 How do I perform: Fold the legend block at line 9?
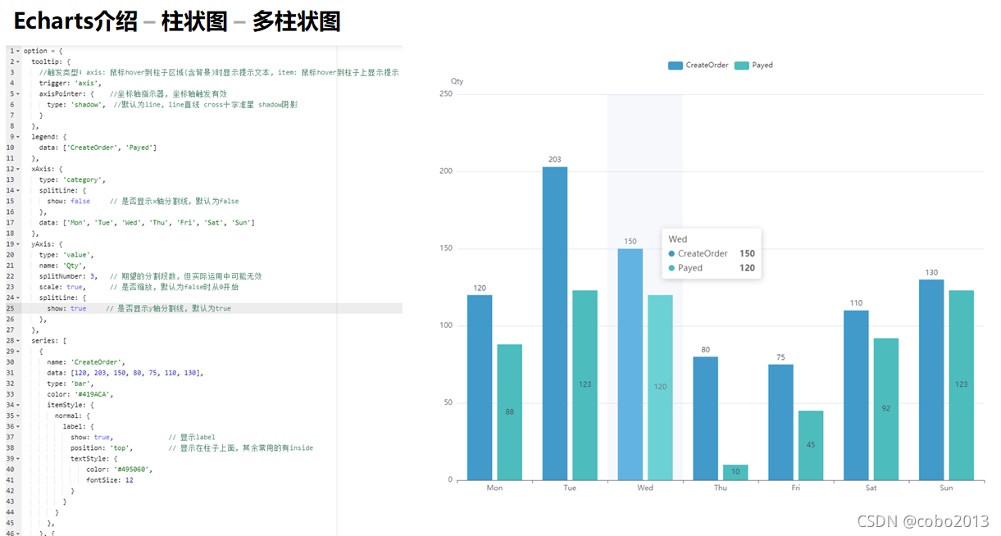click(18, 137)
